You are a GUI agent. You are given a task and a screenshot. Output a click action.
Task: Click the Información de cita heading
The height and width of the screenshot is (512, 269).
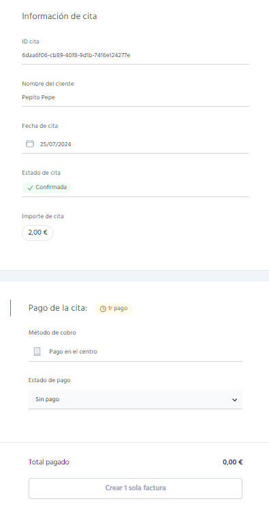59,16
